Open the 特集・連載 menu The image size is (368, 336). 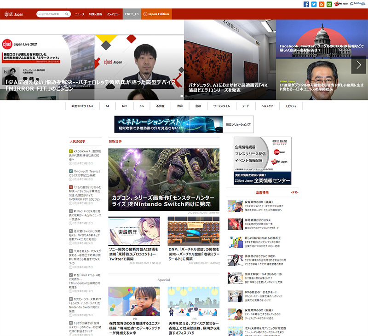click(x=96, y=14)
